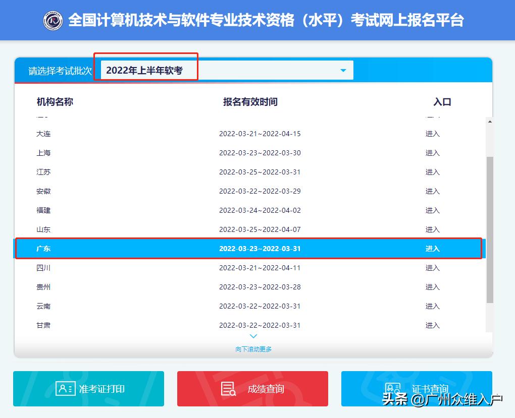Select the highlighted 广东 row
The width and height of the screenshot is (515, 418).
click(202, 248)
